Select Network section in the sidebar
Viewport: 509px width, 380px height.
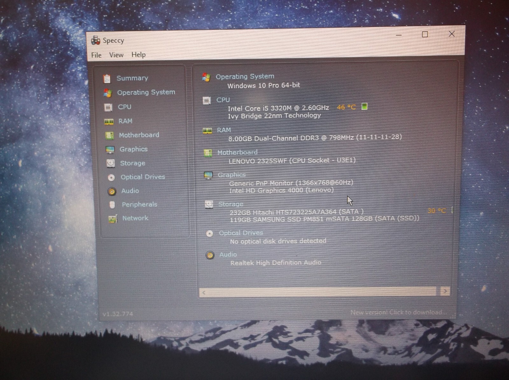135,218
